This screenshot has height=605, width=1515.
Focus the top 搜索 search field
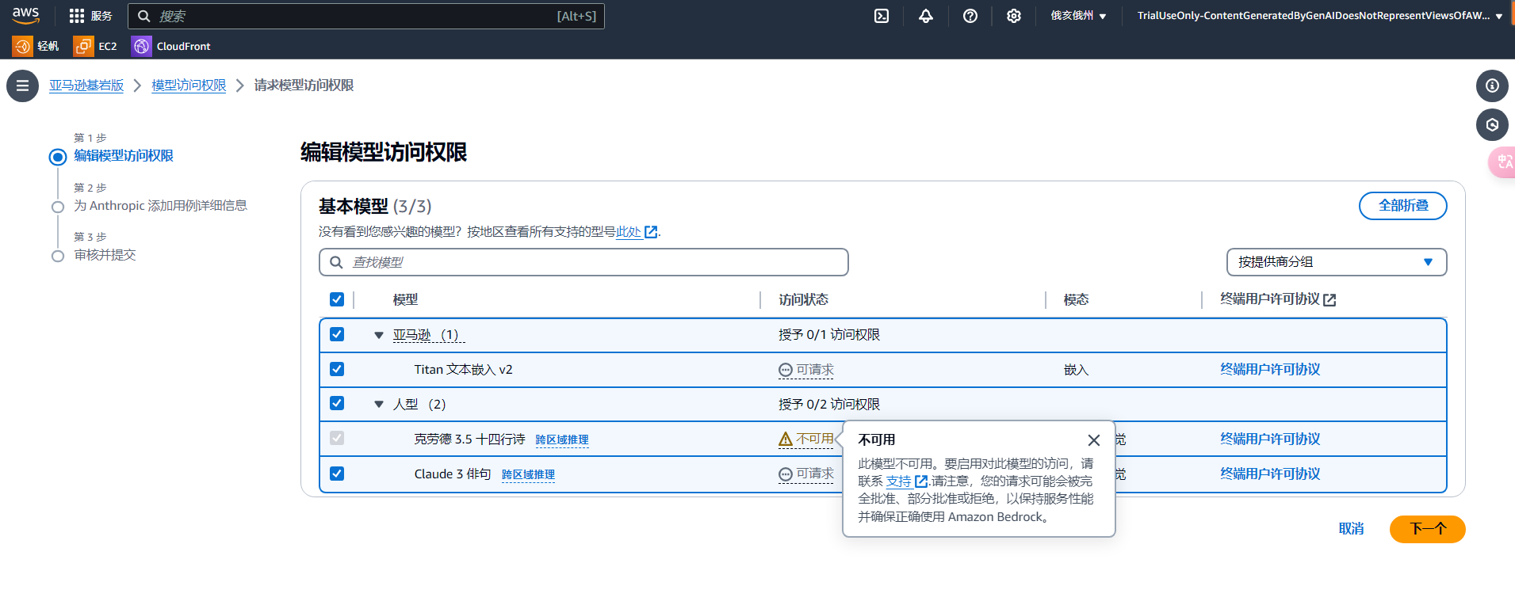366,16
